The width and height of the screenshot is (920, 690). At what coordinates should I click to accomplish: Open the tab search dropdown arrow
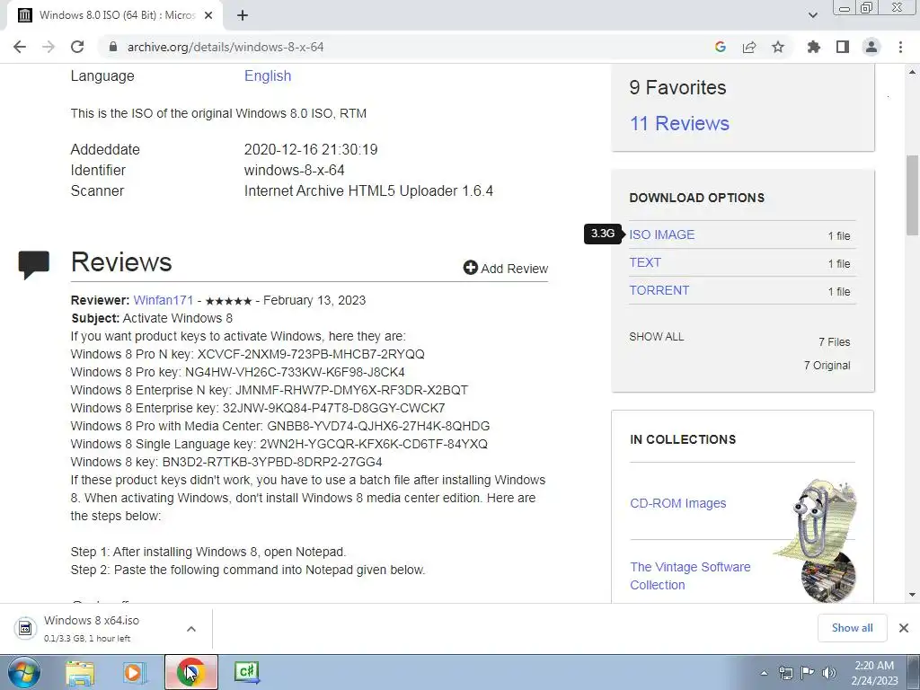pos(812,15)
